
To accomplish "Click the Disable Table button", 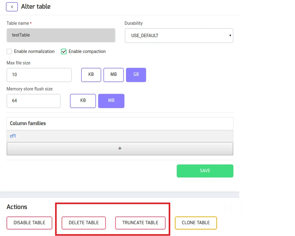I will pyautogui.click(x=29, y=223).
